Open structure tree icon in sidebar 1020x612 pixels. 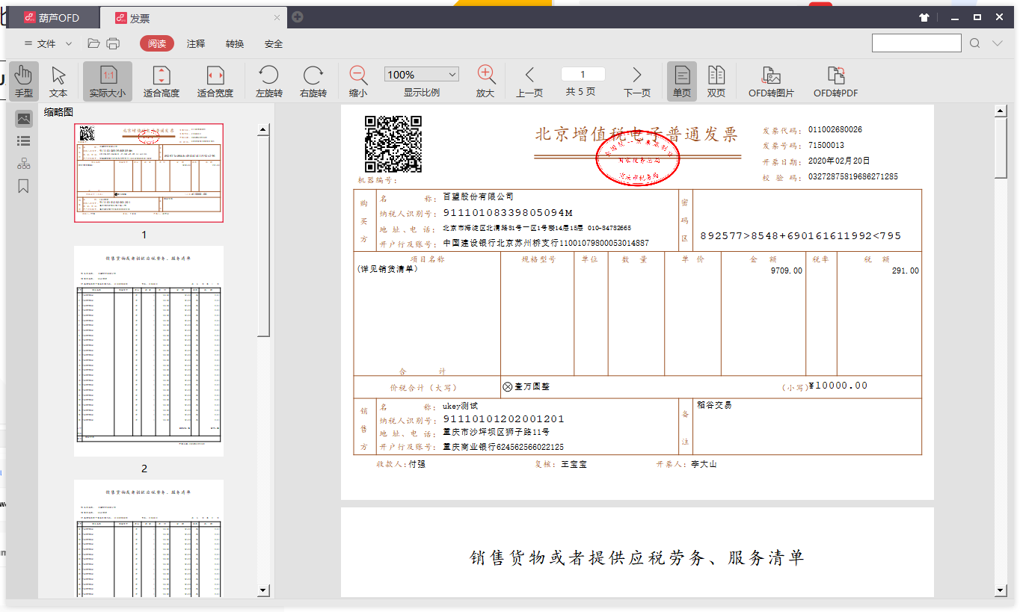[24, 163]
